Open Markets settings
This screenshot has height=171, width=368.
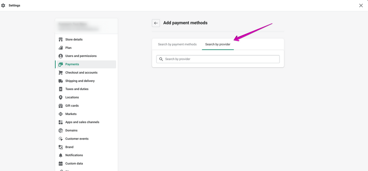click(x=71, y=114)
